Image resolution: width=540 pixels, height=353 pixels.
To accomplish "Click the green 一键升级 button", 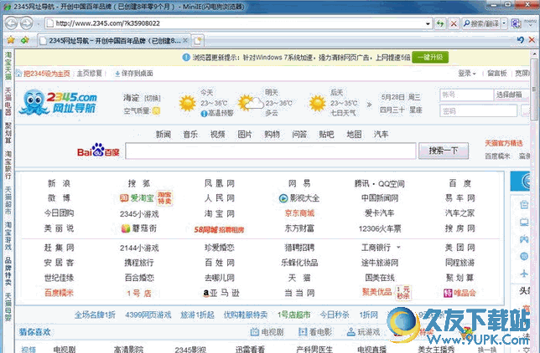I will (x=430, y=57).
